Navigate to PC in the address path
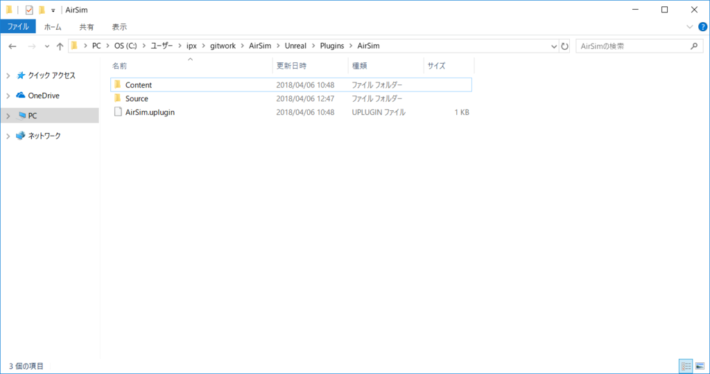Image resolution: width=710 pixels, height=374 pixels. (96, 46)
